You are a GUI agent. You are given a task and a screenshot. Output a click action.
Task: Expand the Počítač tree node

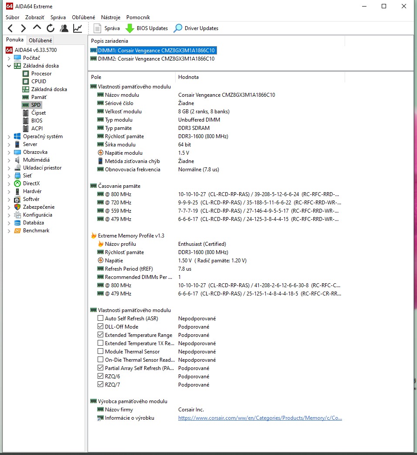[9, 58]
